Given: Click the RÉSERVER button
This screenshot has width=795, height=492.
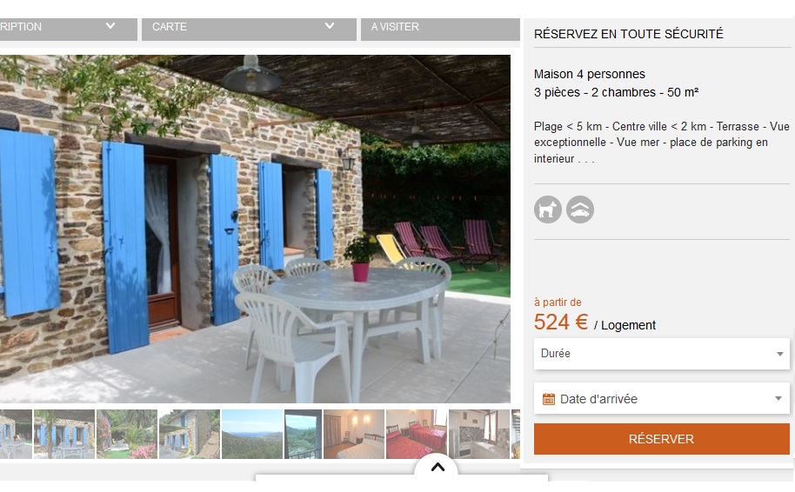Looking at the screenshot, I should point(662,439).
